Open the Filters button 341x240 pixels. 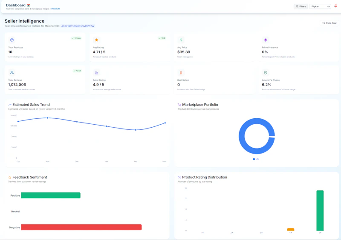[301, 6]
